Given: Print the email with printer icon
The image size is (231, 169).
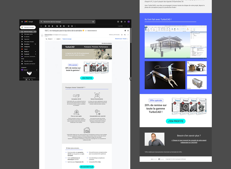Looking at the screenshot, I should tap(125, 31).
